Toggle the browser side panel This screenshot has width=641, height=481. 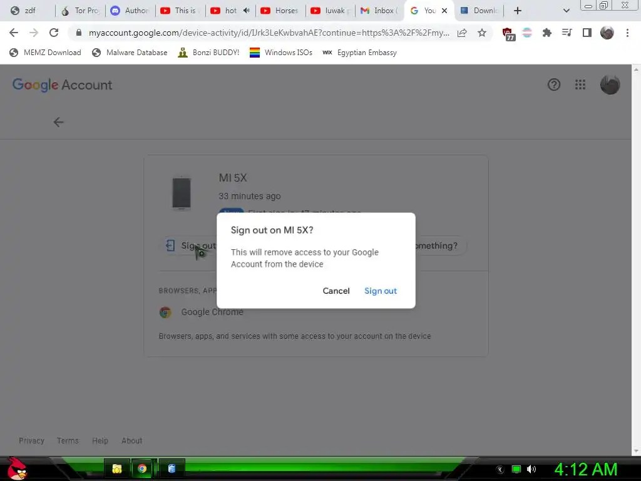click(x=587, y=33)
